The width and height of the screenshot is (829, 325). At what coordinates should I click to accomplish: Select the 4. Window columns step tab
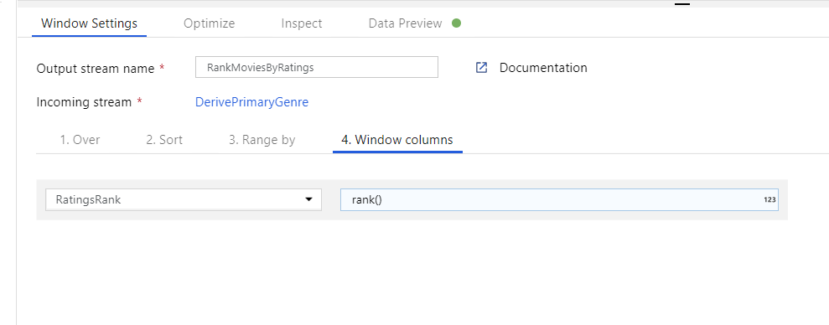397,140
